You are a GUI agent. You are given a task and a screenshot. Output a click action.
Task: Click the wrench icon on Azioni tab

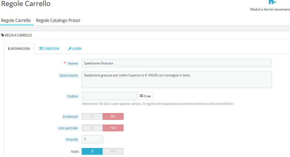coord(70,48)
